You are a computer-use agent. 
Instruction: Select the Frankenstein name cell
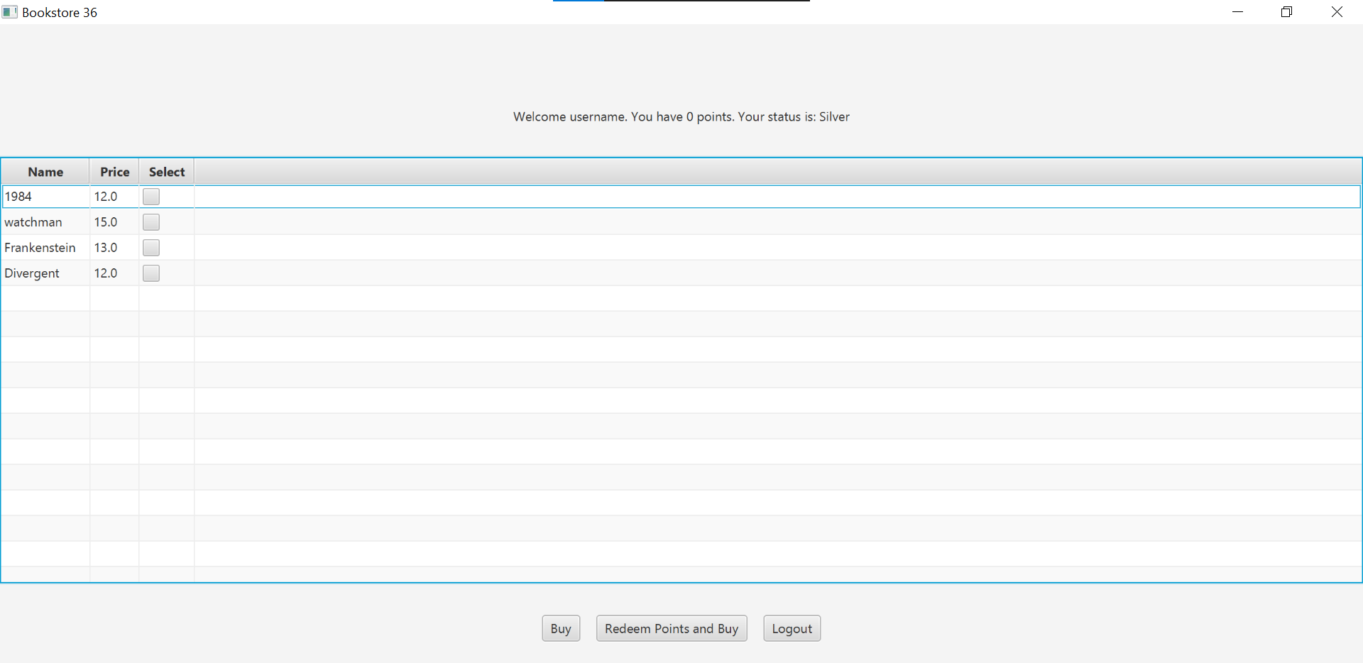click(x=40, y=248)
